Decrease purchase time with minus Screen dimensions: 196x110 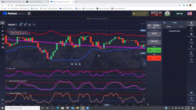pos(149,28)
